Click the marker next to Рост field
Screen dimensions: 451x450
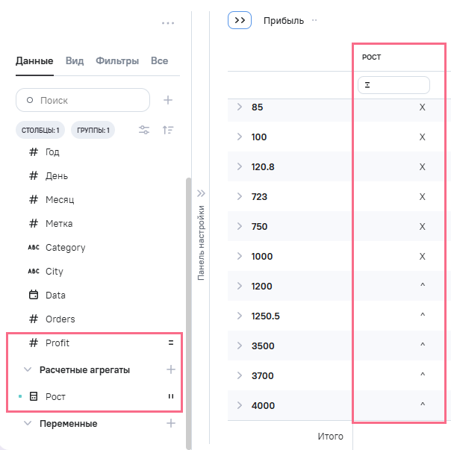[170, 397]
